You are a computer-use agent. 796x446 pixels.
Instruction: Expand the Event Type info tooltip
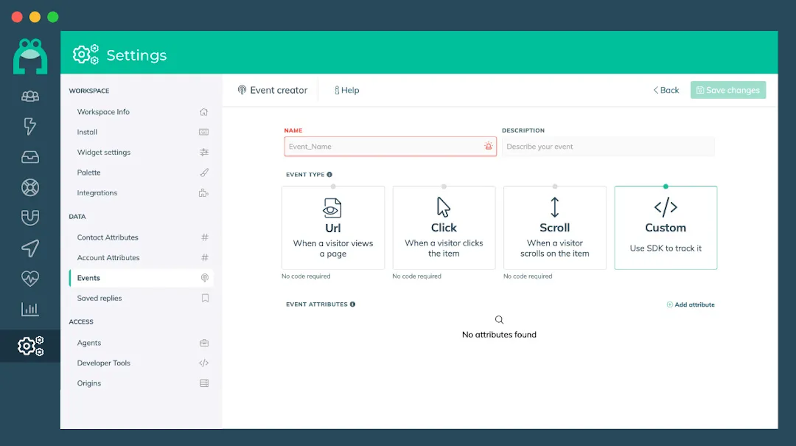pos(329,174)
